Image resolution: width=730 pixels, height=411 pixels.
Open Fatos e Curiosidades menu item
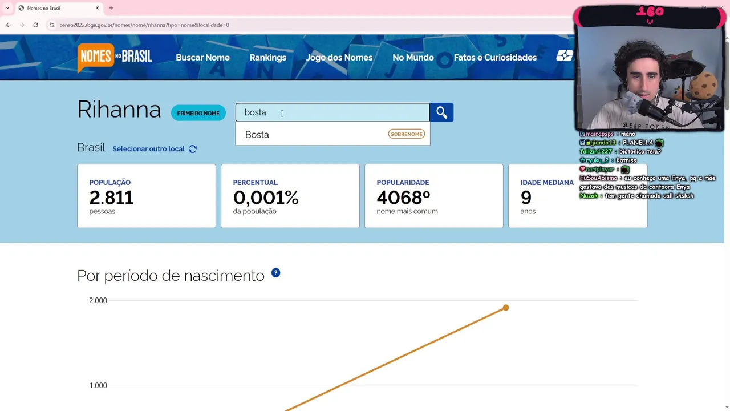click(495, 58)
